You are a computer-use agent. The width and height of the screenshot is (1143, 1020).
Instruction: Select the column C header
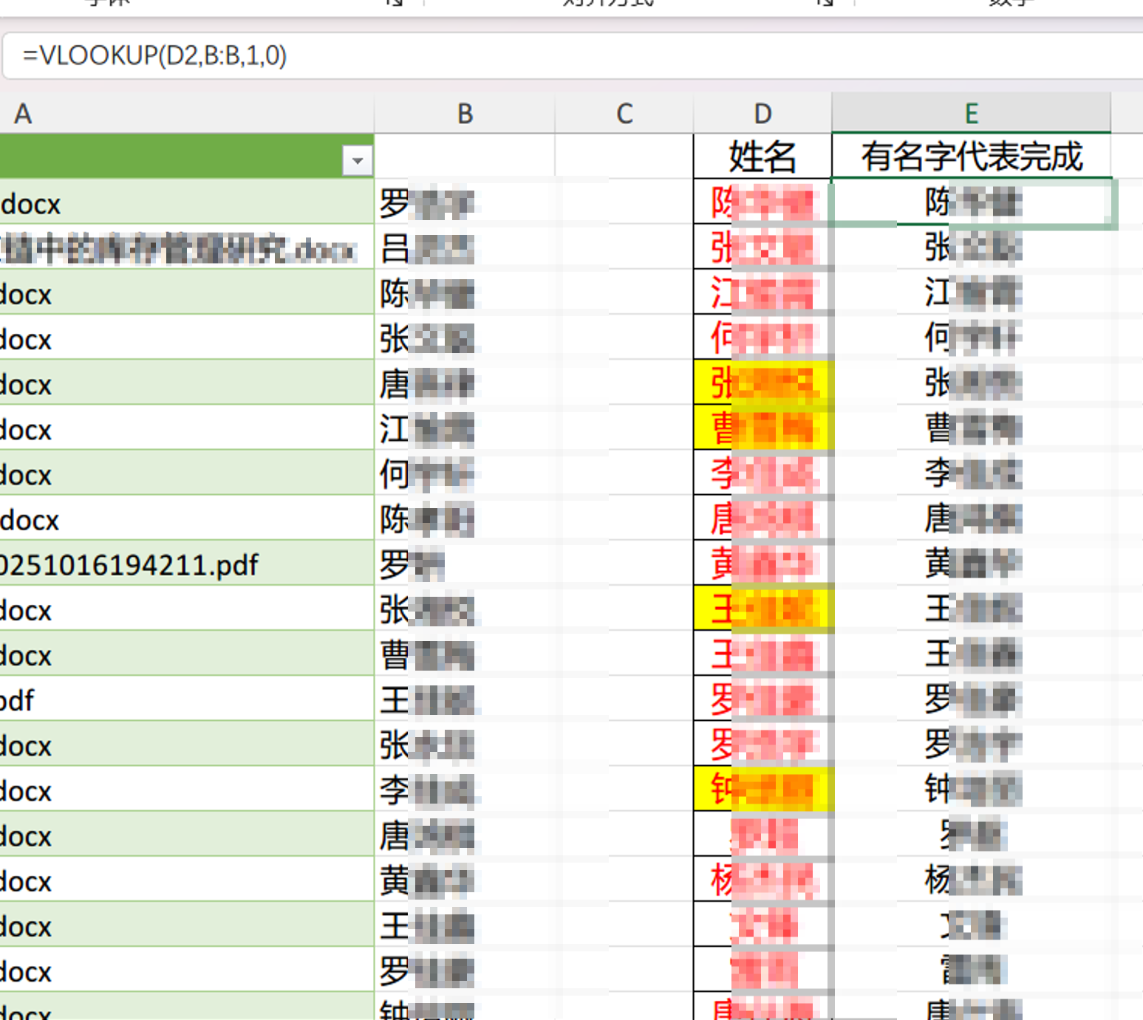click(x=624, y=114)
